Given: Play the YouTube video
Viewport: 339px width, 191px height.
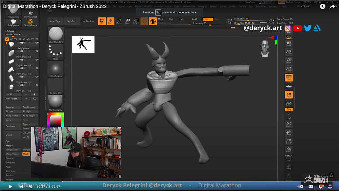Looking at the screenshot, I should tap(10, 187).
